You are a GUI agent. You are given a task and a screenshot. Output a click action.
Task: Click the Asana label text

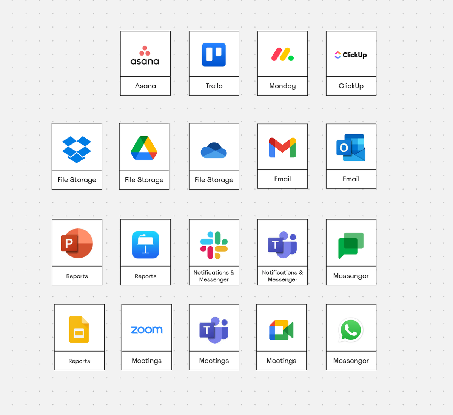click(145, 86)
